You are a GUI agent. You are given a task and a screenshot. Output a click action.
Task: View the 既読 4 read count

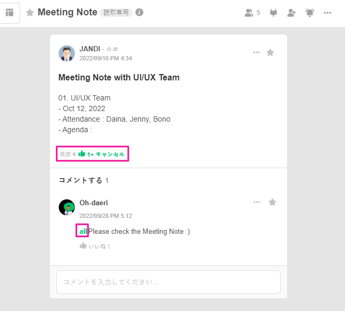[x=67, y=154]
